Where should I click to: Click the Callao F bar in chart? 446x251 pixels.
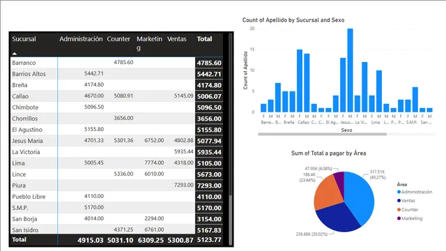pos(300,81)
